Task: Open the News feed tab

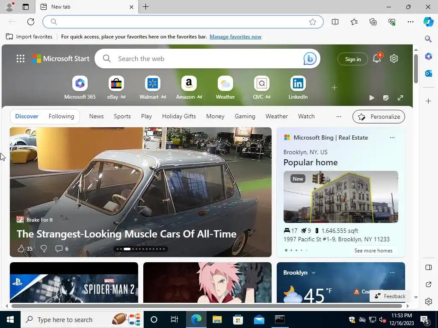Action: pos(96,116)
